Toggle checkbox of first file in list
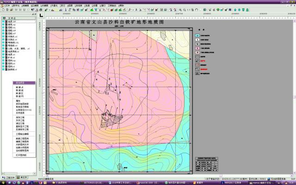Screen dimensions: 296x185 click(3, 21)
